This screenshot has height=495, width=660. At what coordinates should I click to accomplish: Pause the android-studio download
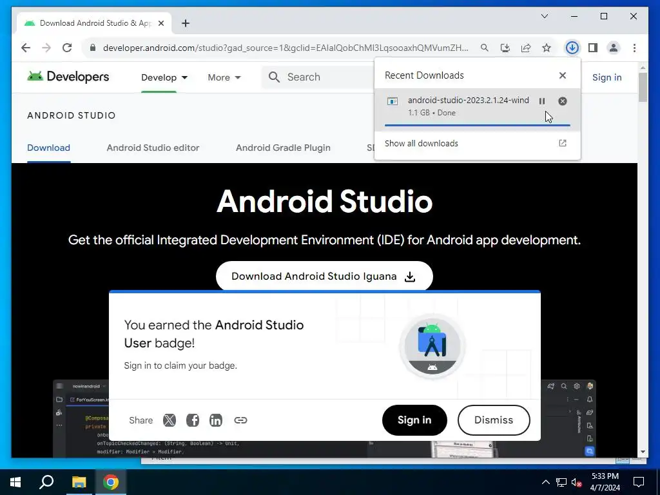point(542,101)
